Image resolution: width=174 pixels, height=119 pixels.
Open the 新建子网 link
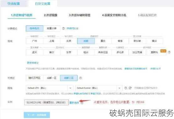click(x=96, y=94)
